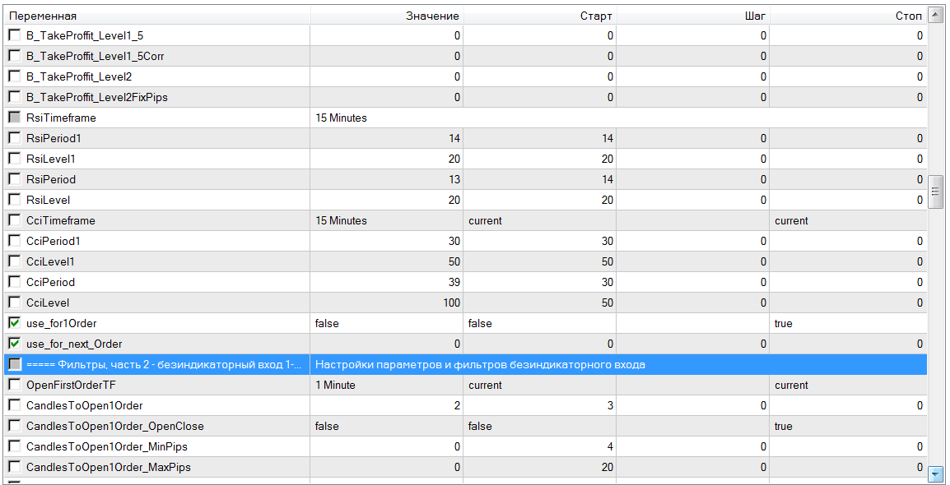
Task: Select CandlesToOpen1Order start value 3
Action: click(611, 406)
